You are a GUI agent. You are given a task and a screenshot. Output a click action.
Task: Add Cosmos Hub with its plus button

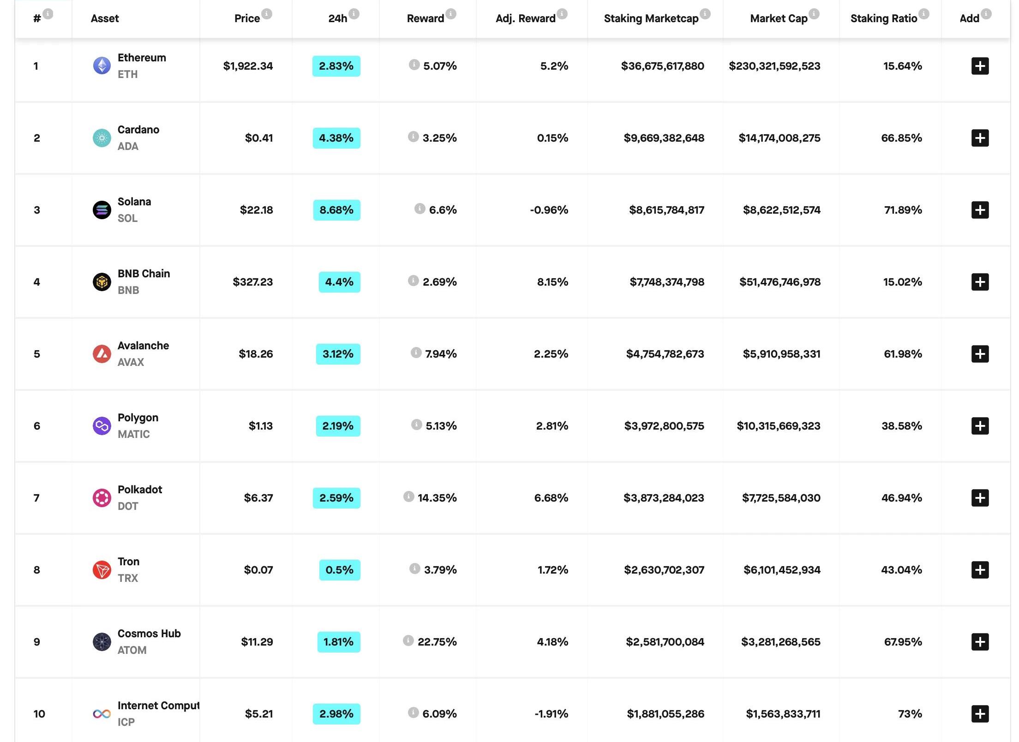coord(980,642)
